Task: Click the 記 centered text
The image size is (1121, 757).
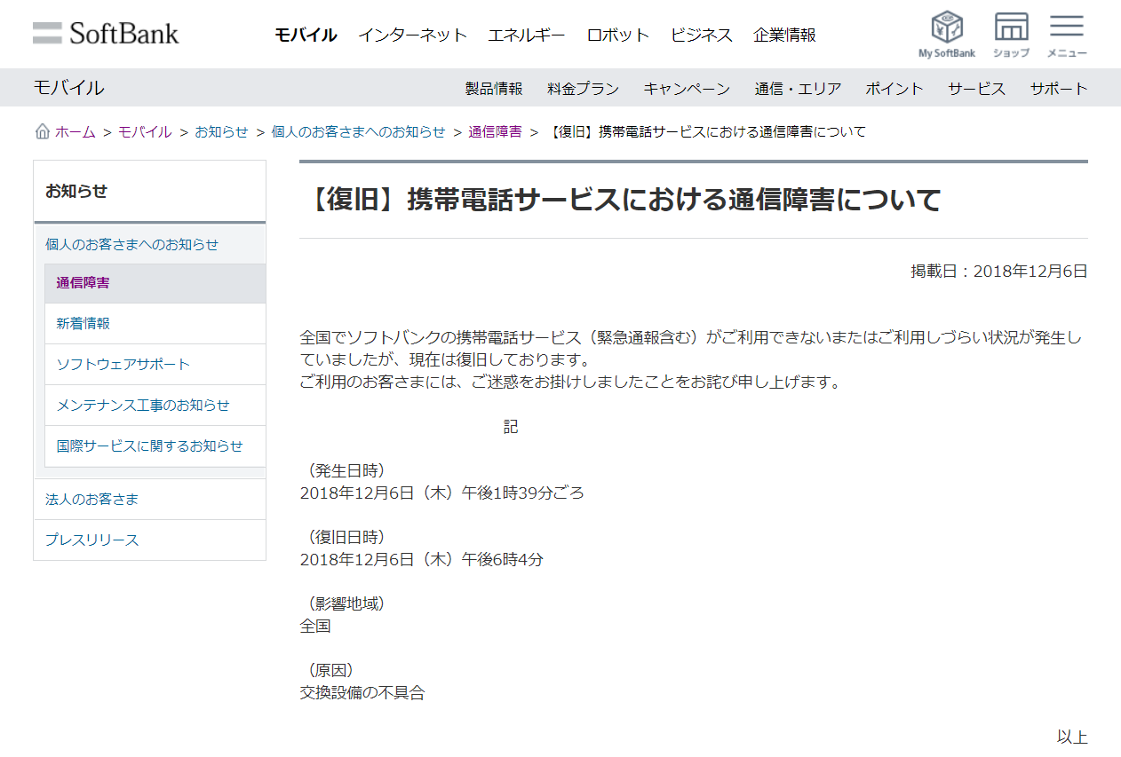Action: point(511,427)
